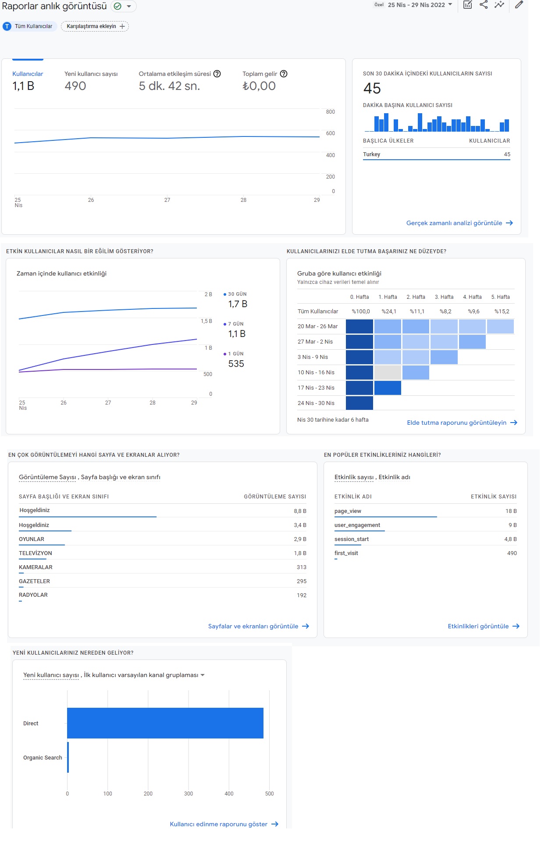This screenshot has height=853, width=541.
Task: Open Sayfalar ve ekranları görüntüle link
Action: pos(259,626)
